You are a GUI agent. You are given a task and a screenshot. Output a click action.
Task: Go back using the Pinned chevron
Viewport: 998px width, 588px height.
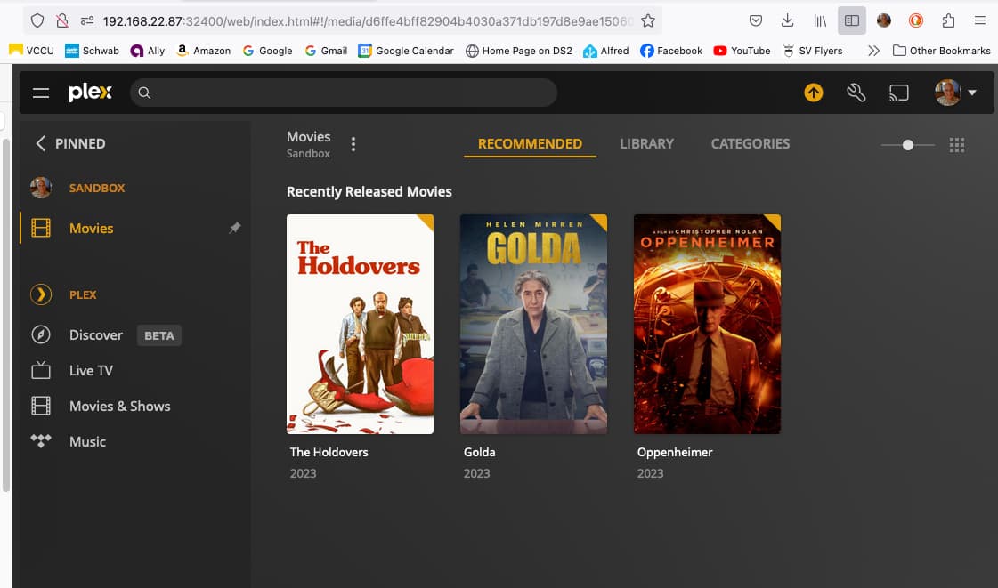pos(41,143)
